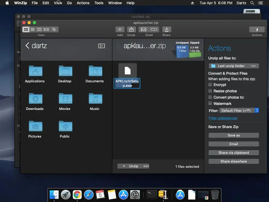
Task: Click the bottom Unzip arrow button
Action: pyautogui.click(x=130, y=166)
